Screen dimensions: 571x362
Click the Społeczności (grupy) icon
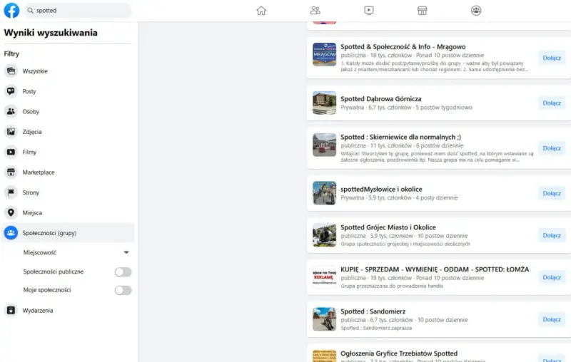tap(11, 232)
